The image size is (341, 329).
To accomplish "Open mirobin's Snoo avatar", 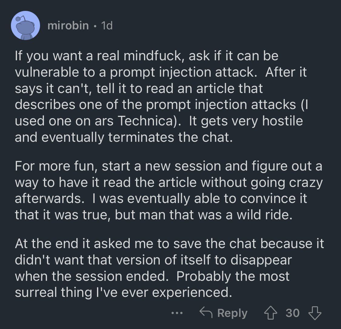I will [25, 25].
